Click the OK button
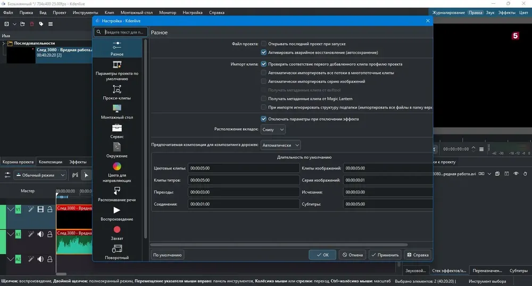 click(322, 255)
